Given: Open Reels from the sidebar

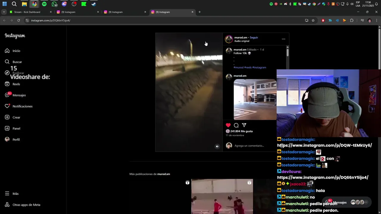Looking at the screenshot, I should pos(13,84).
